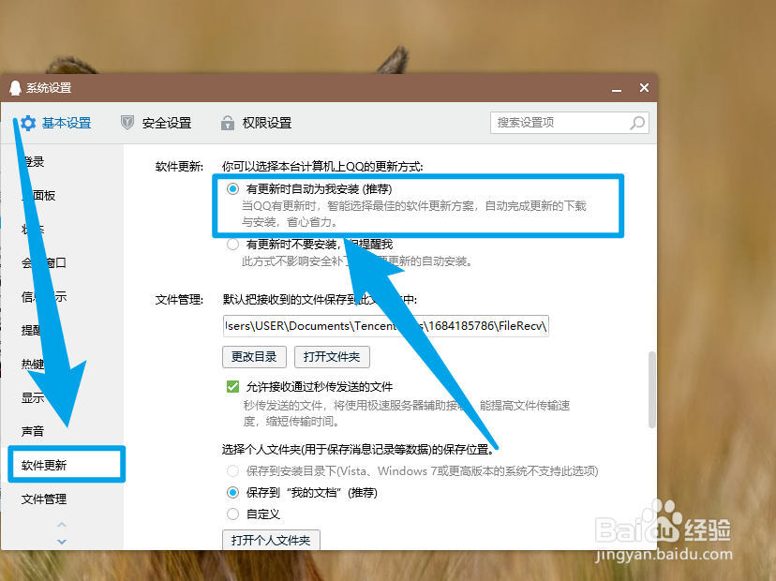
Task: Open the 安全设置 shield icon
Action: pos(127,123)
